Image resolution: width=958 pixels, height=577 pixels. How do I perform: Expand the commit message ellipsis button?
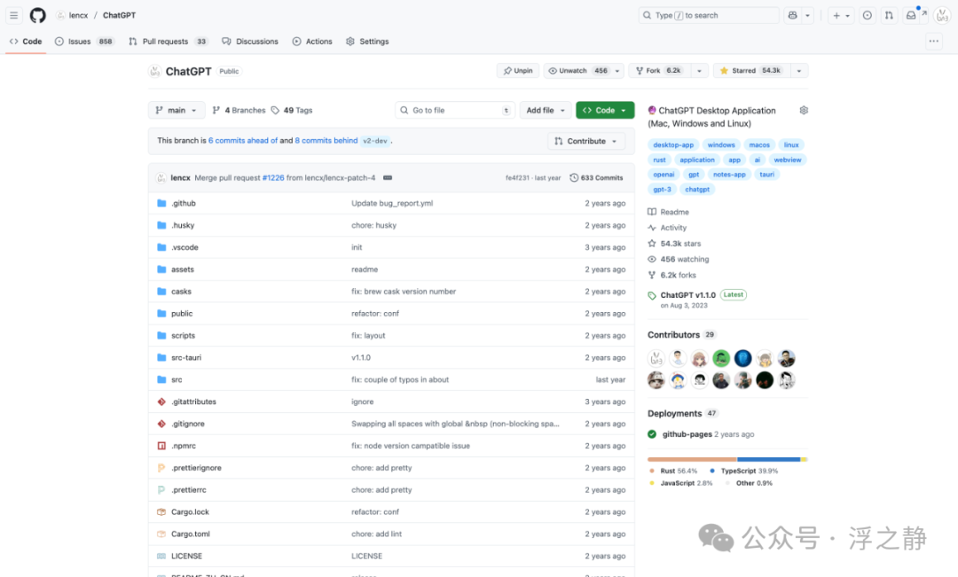pyautogui.click(x=388, y=177)
